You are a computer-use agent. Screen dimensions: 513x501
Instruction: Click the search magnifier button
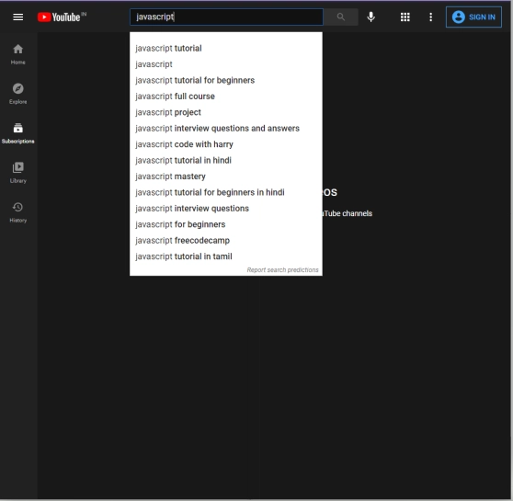click(x=340, y=17)
